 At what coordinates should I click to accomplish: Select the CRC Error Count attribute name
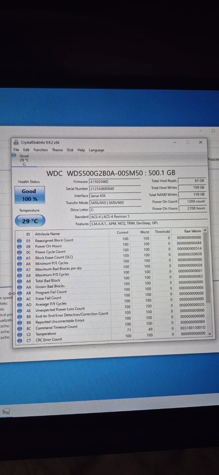pyautogui.click(x=49, y=339)
